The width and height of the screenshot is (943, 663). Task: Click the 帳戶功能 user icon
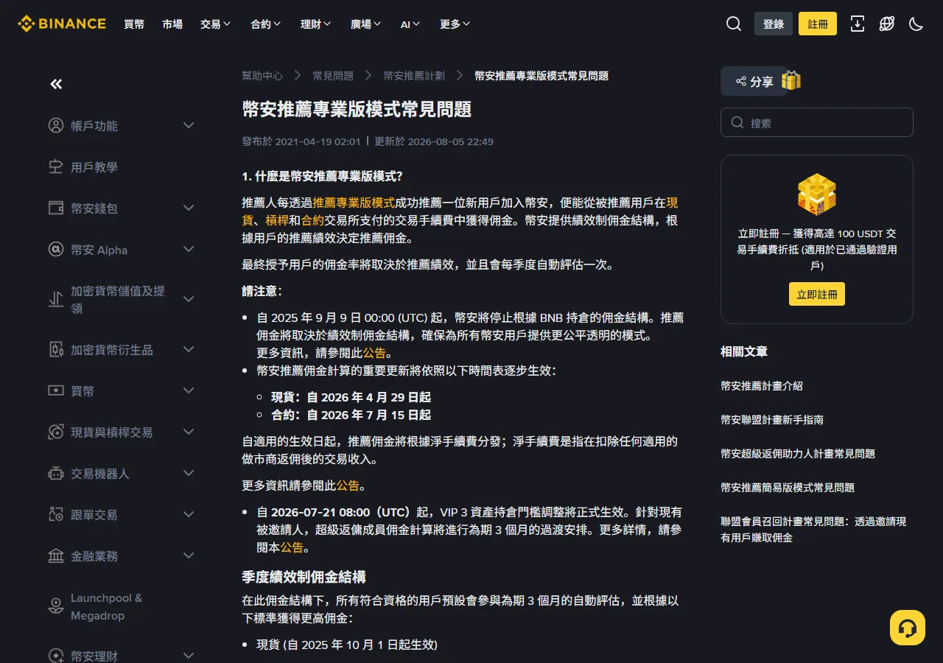56,125
